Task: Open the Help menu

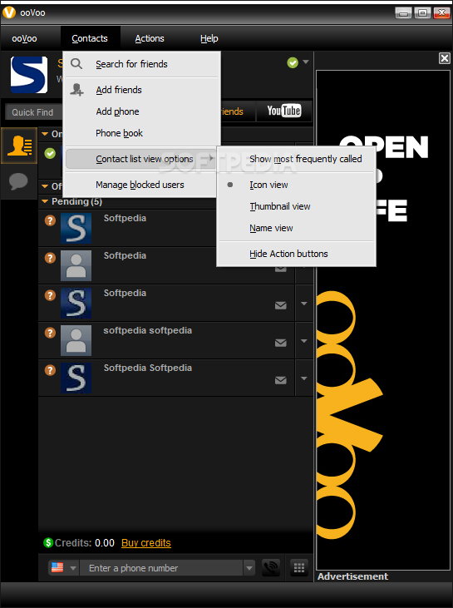Action: [209, 38]
